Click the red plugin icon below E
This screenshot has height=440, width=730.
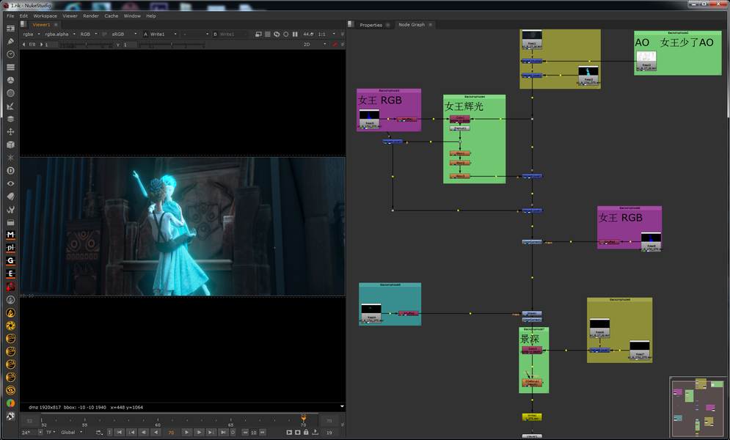pos(10,287)
